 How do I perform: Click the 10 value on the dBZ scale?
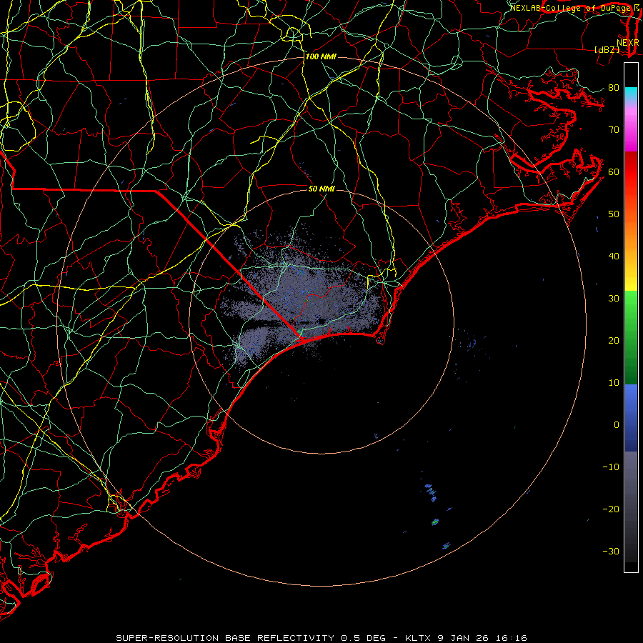coord(614,383)
